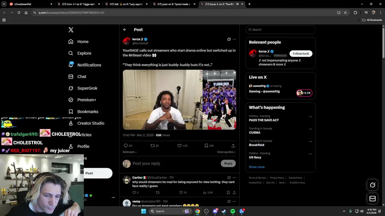Bookmark this page with the star icon

(x=345, y=13)
